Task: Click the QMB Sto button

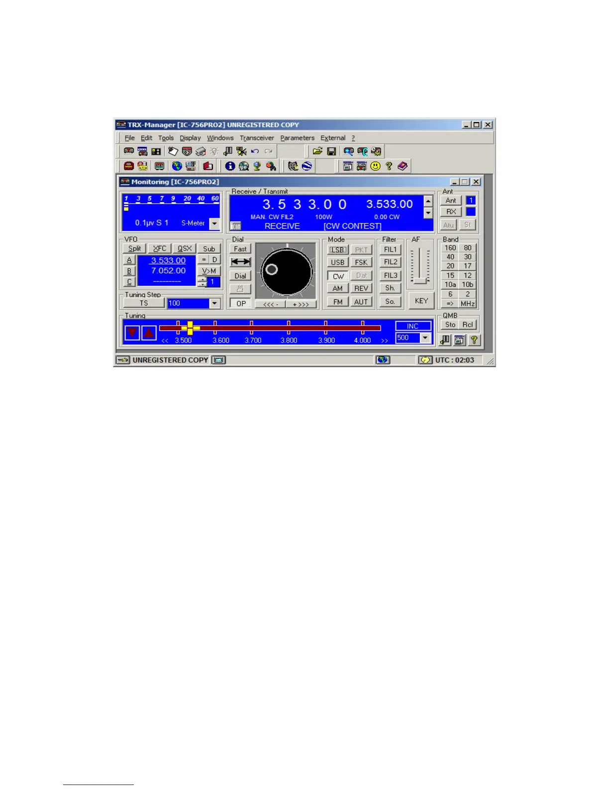Action: 450,325
